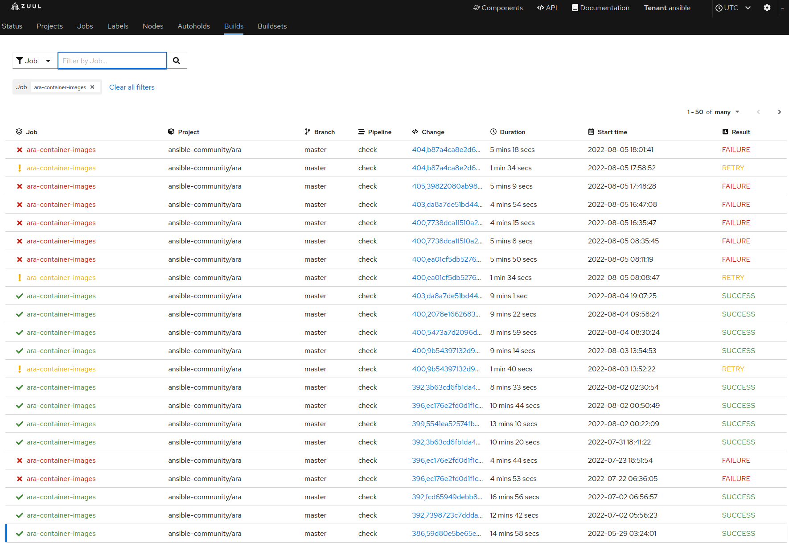
Task: Open the Components page
Action: pyautogui.click(x=497, y=8)
